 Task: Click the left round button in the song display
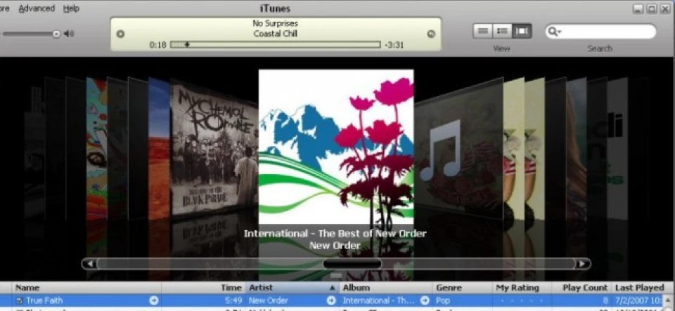(121, 34)
